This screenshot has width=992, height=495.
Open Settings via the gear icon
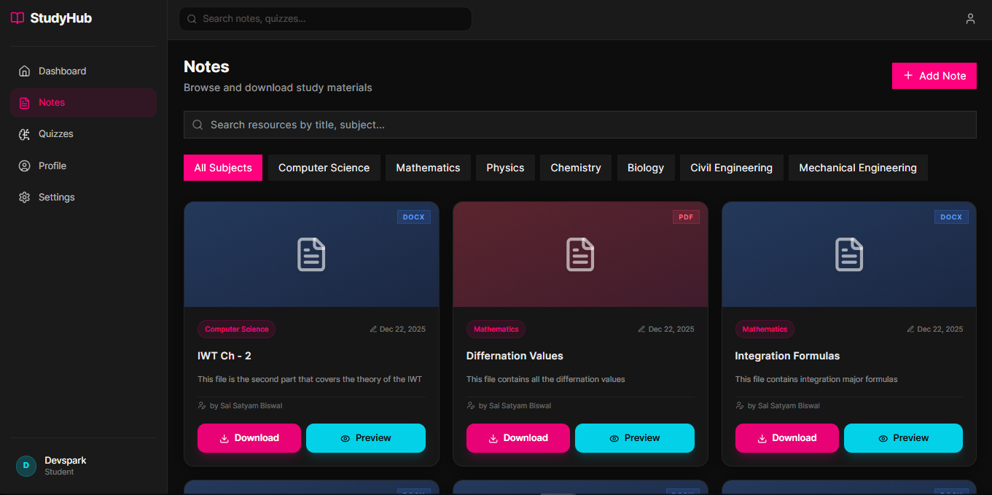pyautogui.click(x=25, y=198)
